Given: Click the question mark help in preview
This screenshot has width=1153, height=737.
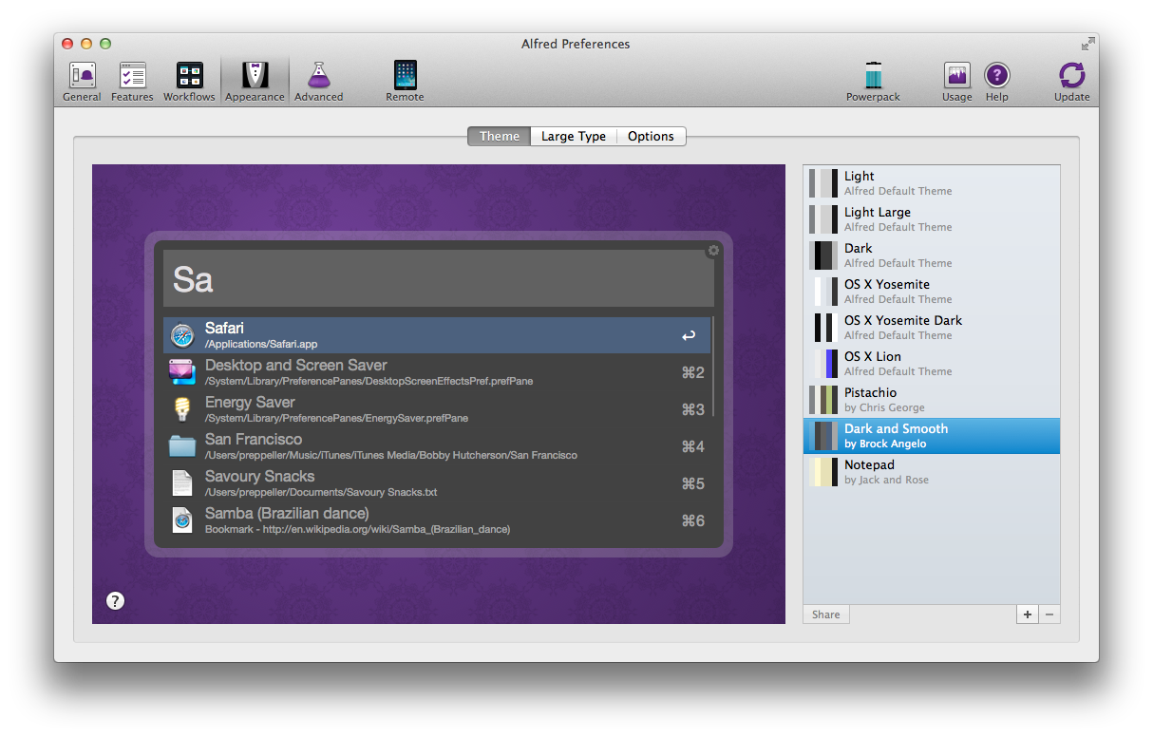Looking at the screenshot, I should pyautogui.click(x=115, y=600).
